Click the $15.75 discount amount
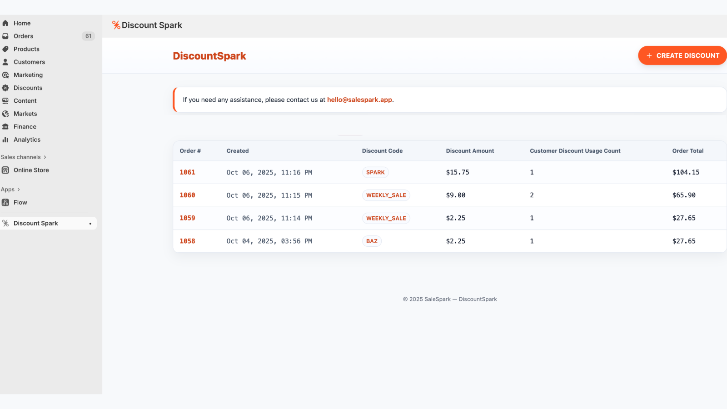 click(458, 172)
